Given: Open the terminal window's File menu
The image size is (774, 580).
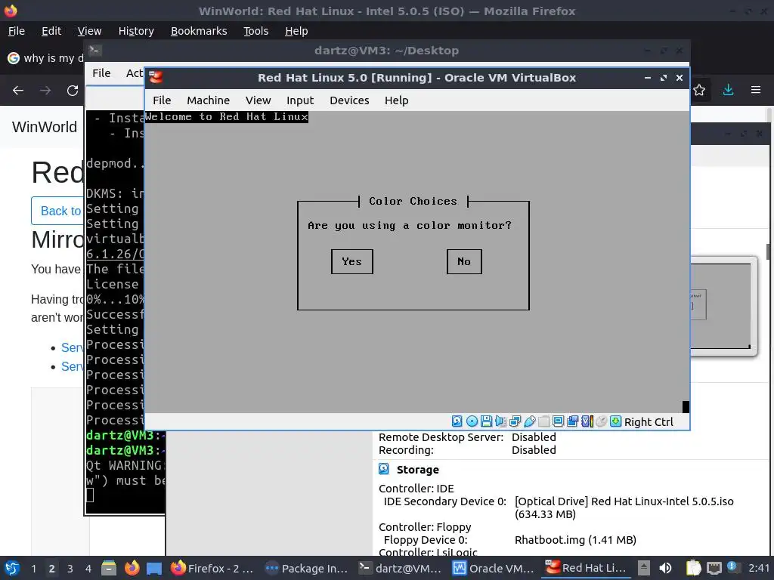Looking at the screenshot, I should pyautogui.click(x=101, y=73).
